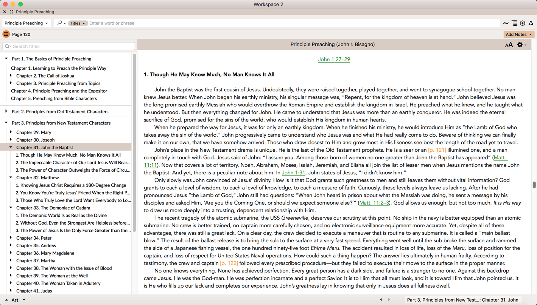
Task: Open the gear display settings menu
Action: pyautogui.click(x=522, y=45)
